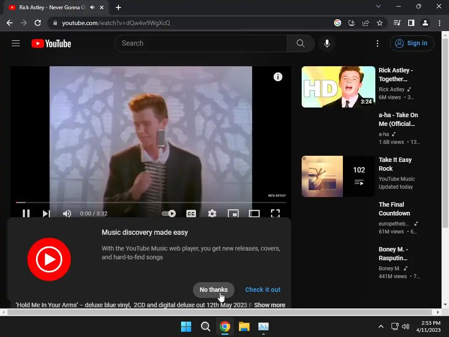
Task: Go back in Chrome
Action: coord(10,23)
